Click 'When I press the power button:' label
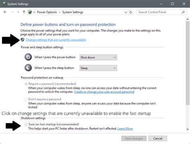190x144 pixels. click(55, 57)
